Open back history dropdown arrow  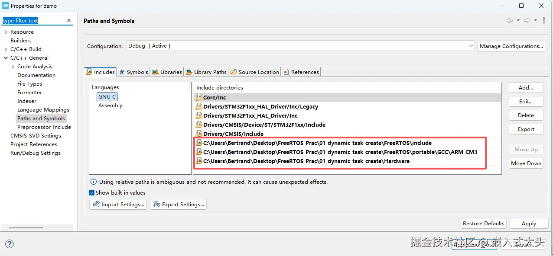tap(518, 20)
